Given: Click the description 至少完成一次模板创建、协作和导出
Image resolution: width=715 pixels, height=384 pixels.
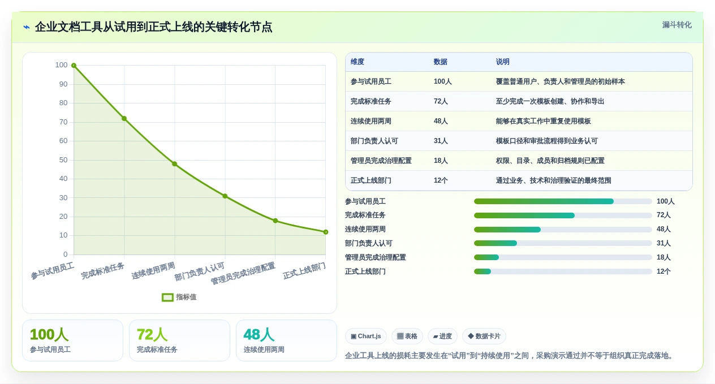Looking at the screenshot, I should (x=550, y=101).
